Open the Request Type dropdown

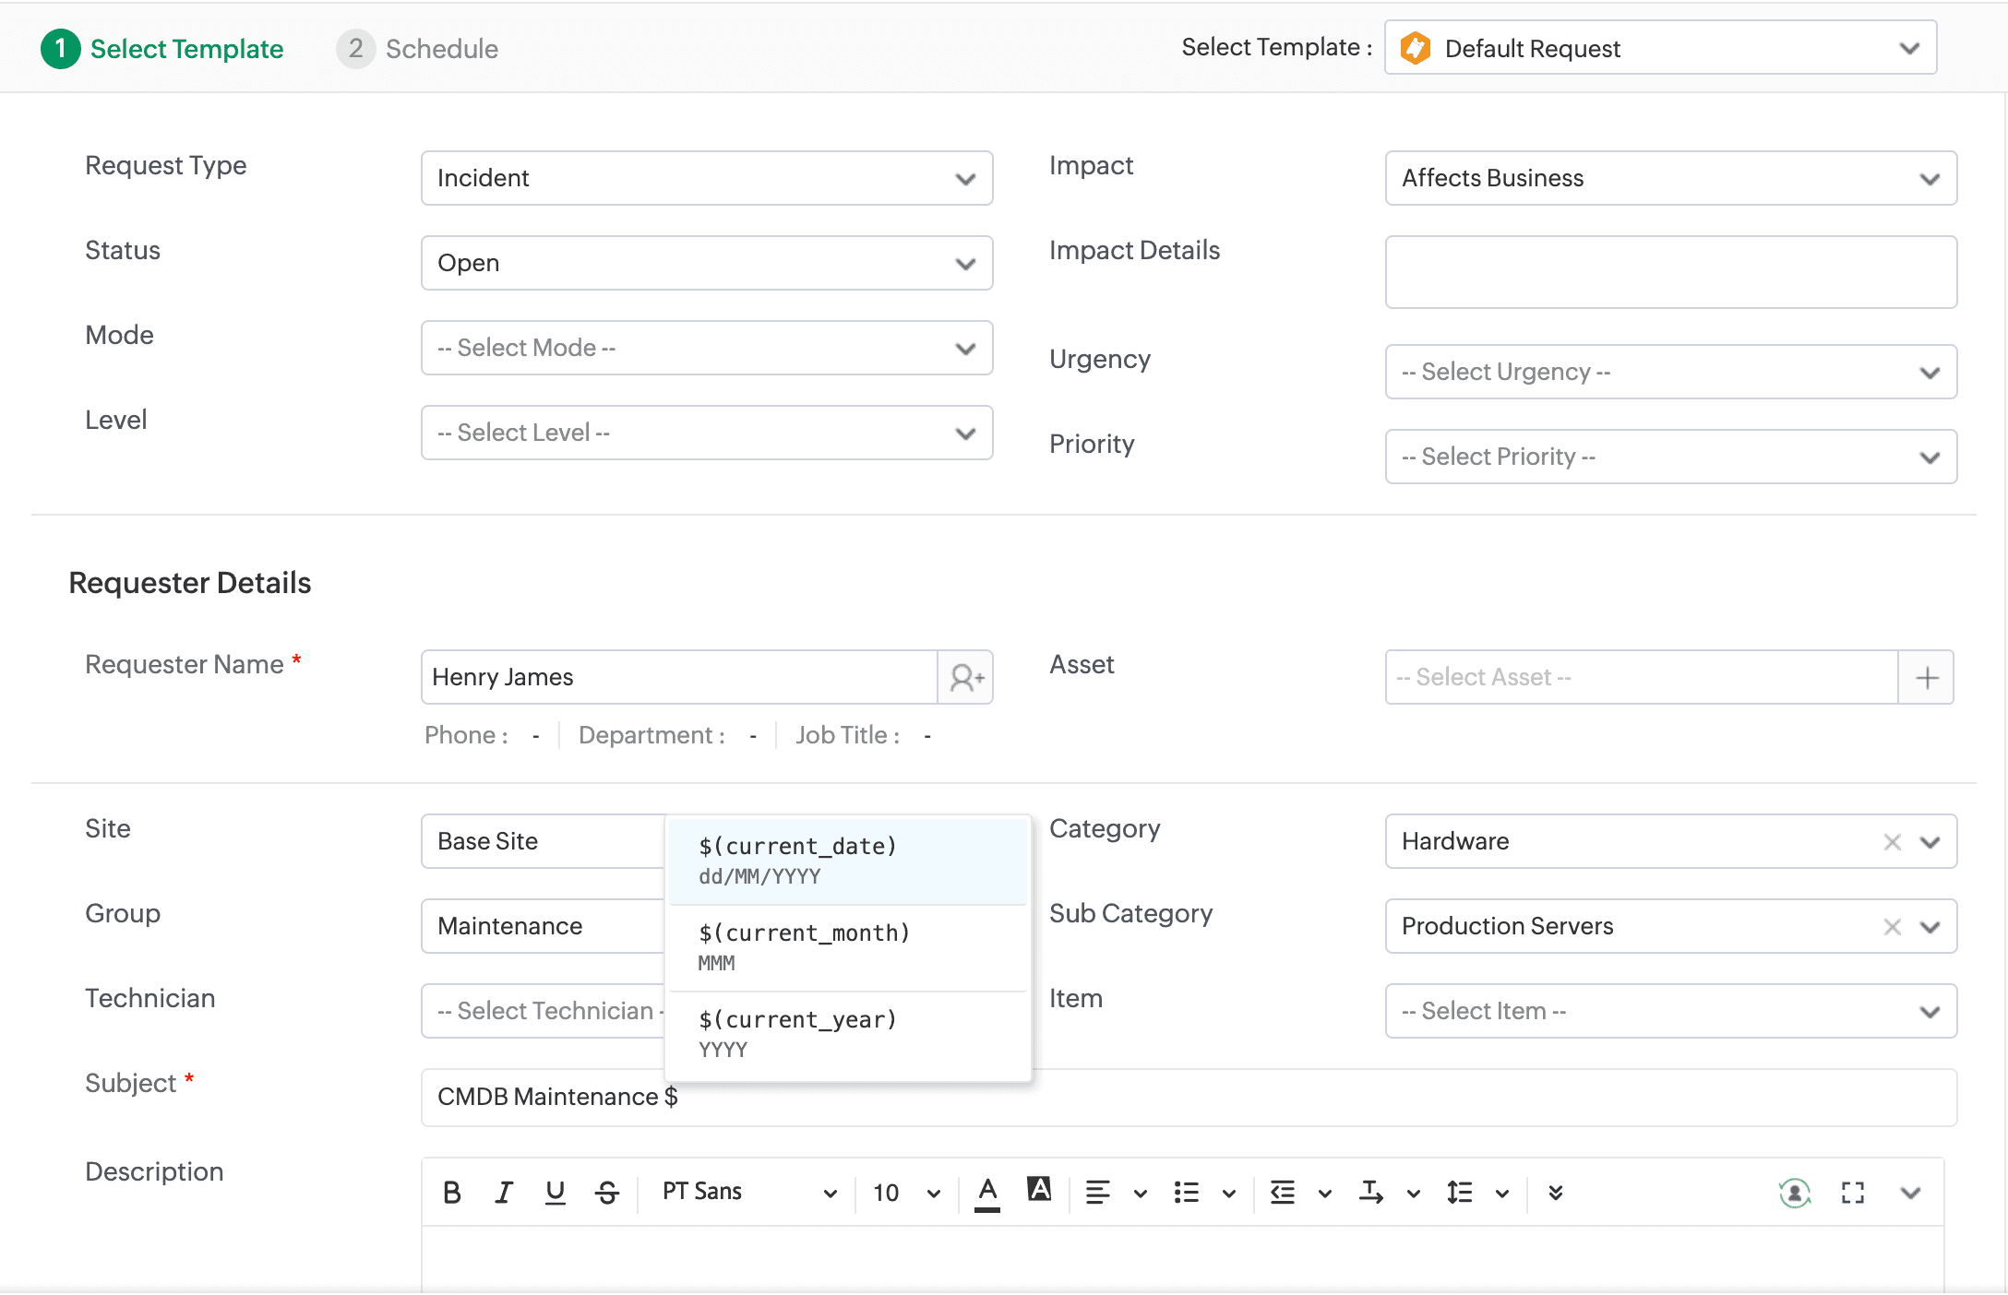click(707, 178)
